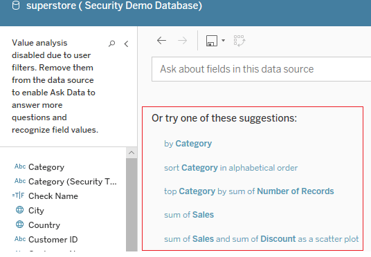This screenshot has width=371, height=257.
Task: Click the globe icon next to City
Action: click(19, 210)
